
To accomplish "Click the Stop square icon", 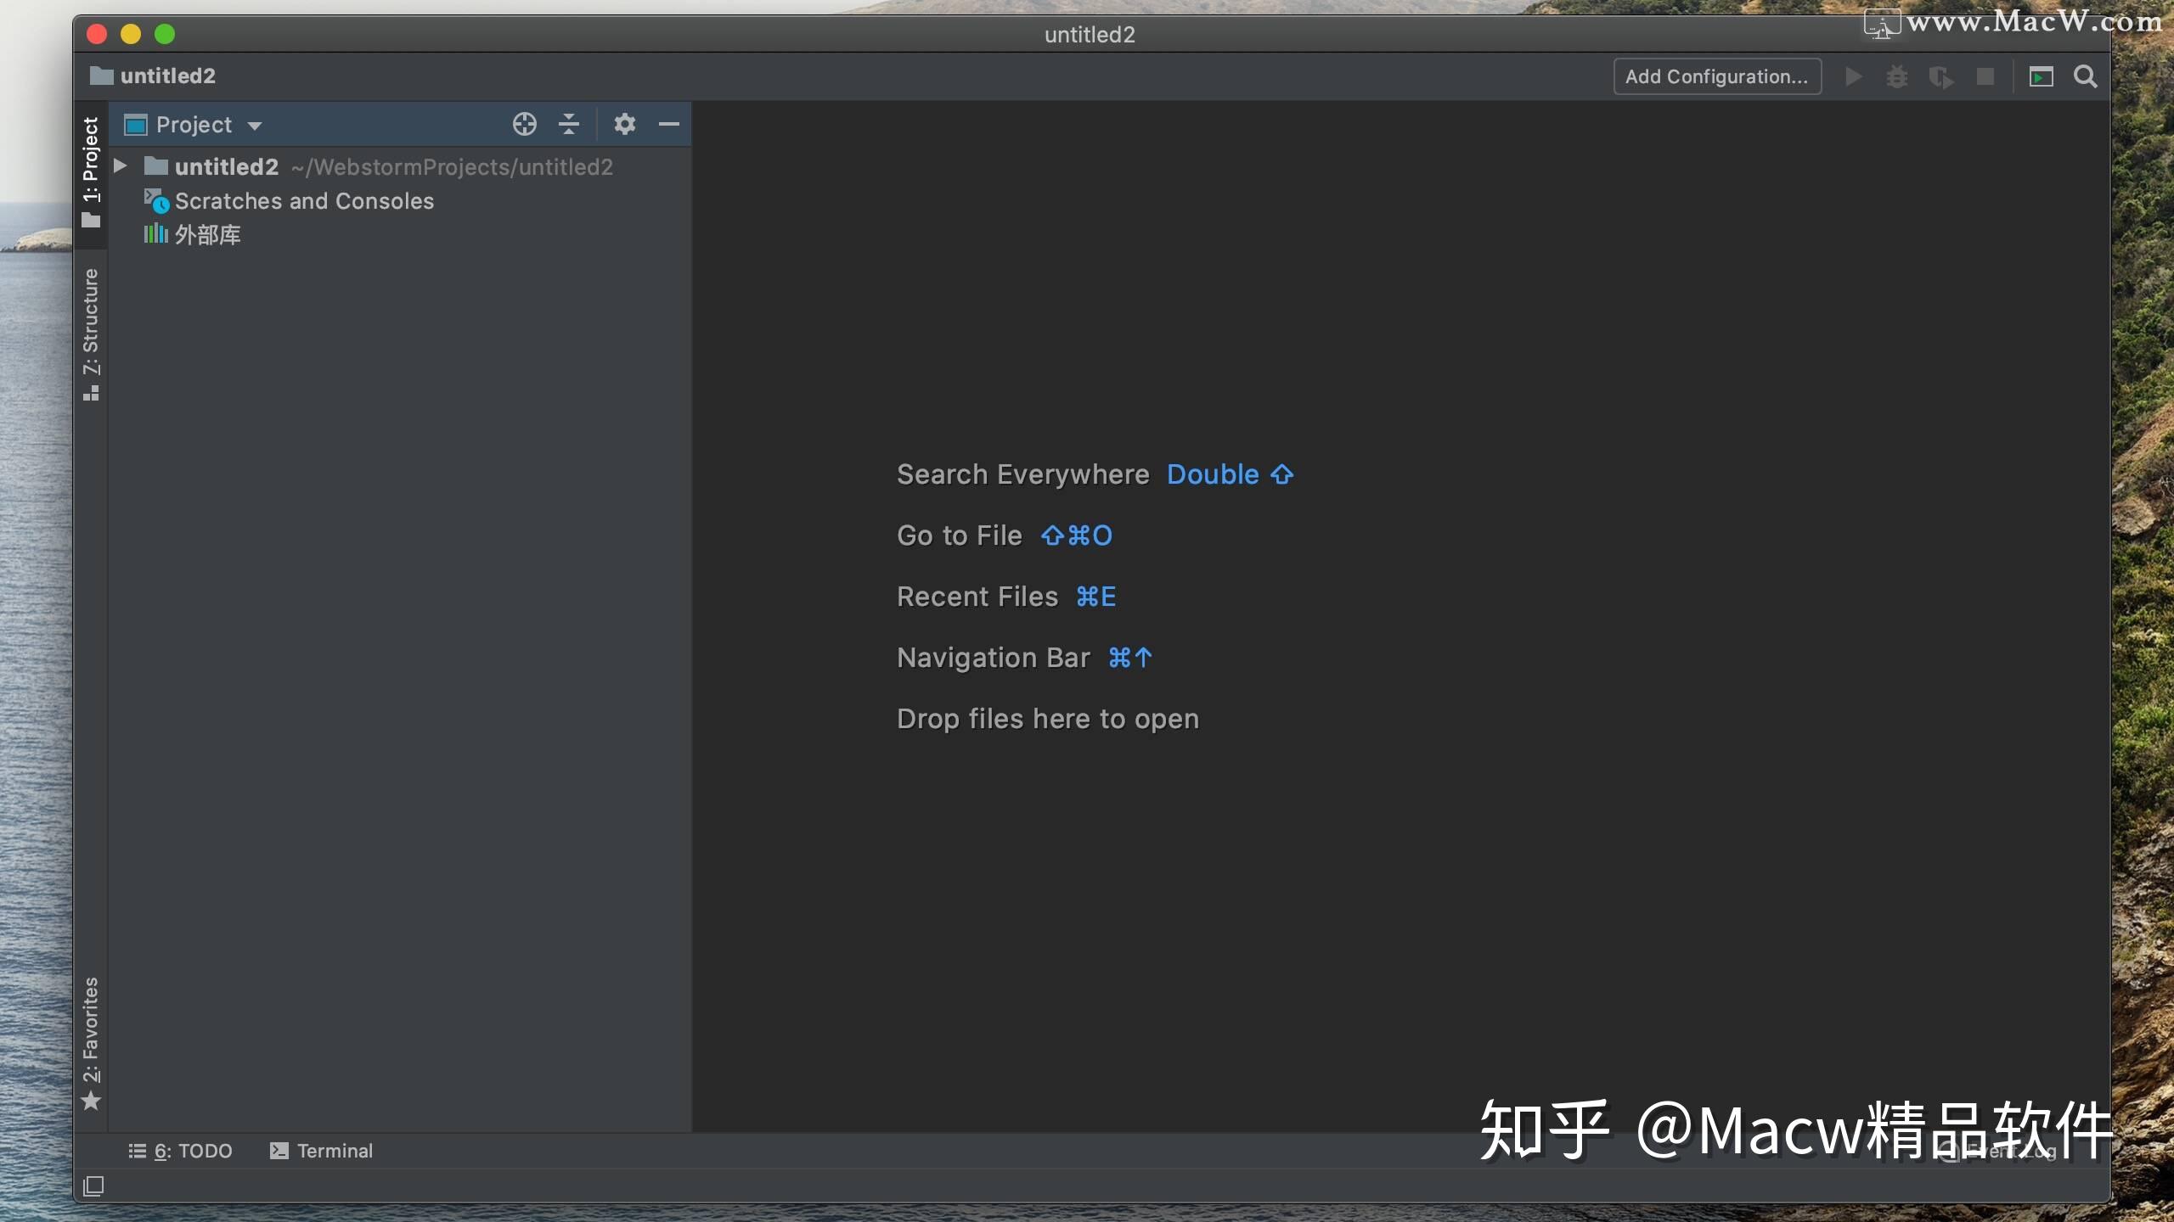I will [x=1985, y=77].
